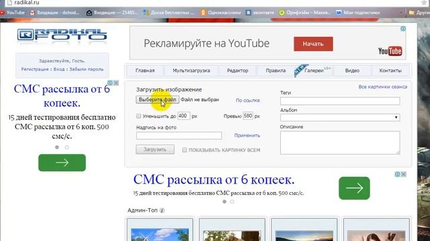430x241 pixels.
Task: Open the Орифлэйм bookmark
Action: [x=305, y=13]
